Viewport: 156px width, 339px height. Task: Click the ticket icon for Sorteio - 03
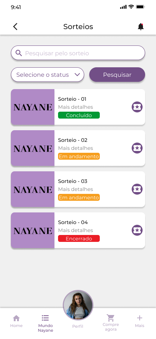click(x=137, y=189)
